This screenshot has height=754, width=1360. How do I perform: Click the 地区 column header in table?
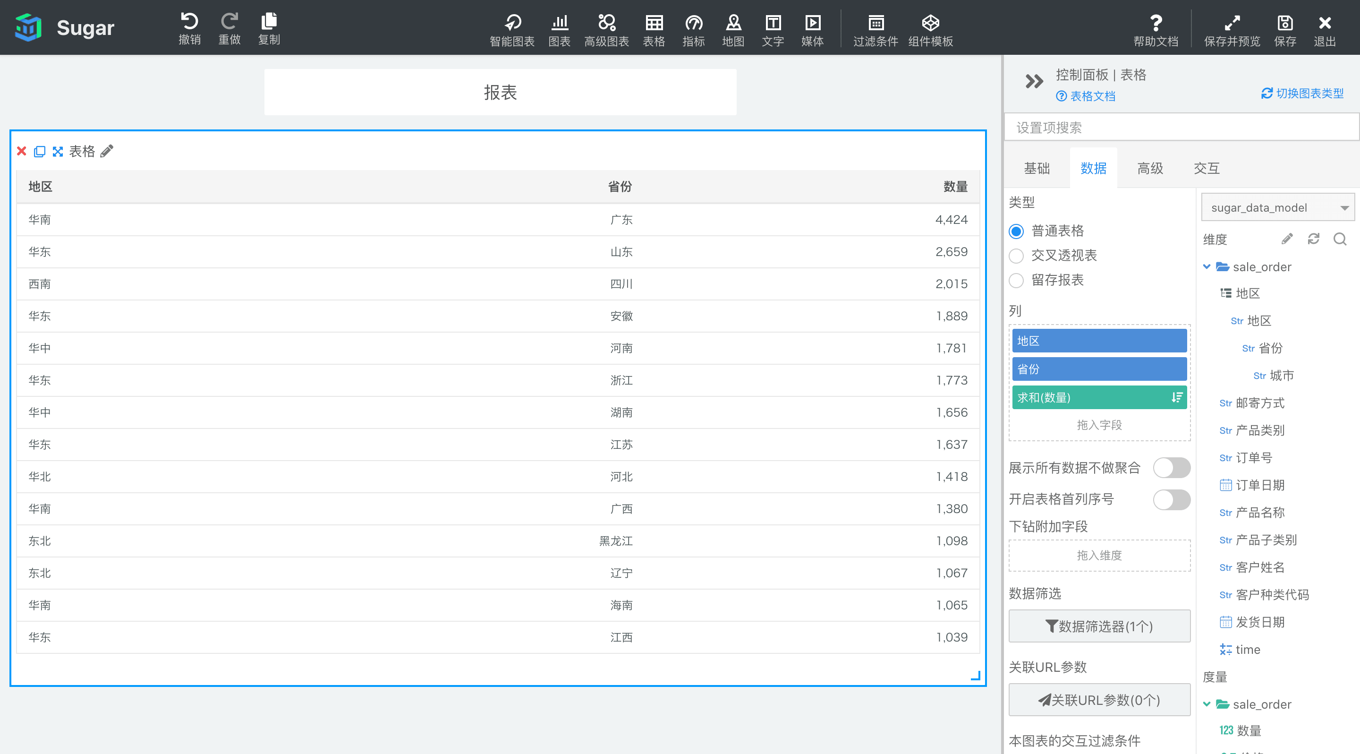point(40,187)
